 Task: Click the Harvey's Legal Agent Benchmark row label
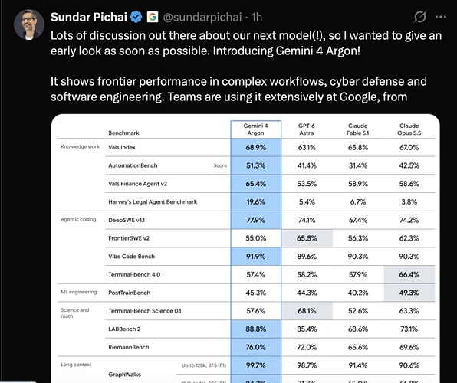click(153, 201)
